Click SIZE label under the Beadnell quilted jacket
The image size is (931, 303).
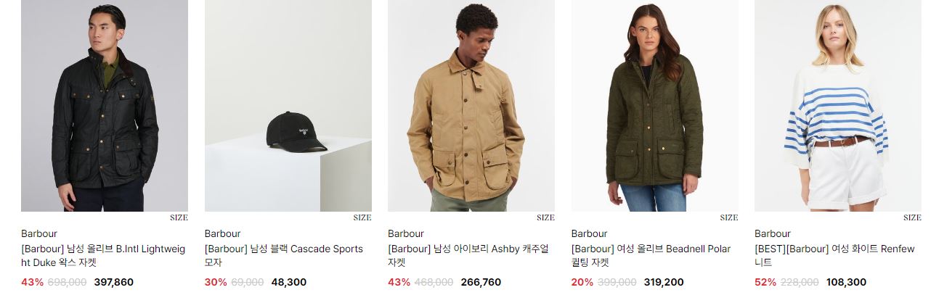729,217
